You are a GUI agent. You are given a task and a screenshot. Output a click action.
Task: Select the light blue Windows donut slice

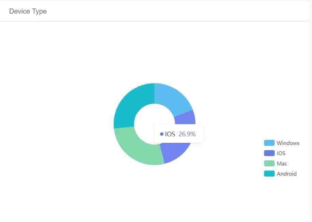[172, 98]
